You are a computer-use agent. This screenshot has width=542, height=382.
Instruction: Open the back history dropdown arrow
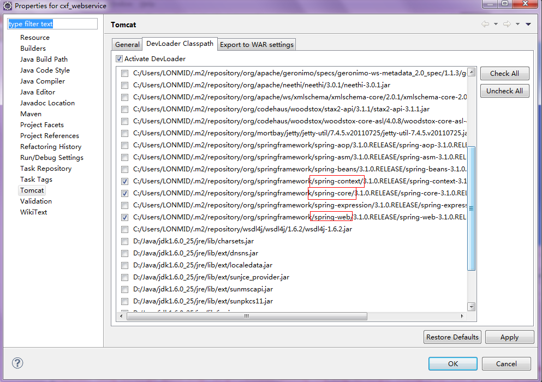496,24
